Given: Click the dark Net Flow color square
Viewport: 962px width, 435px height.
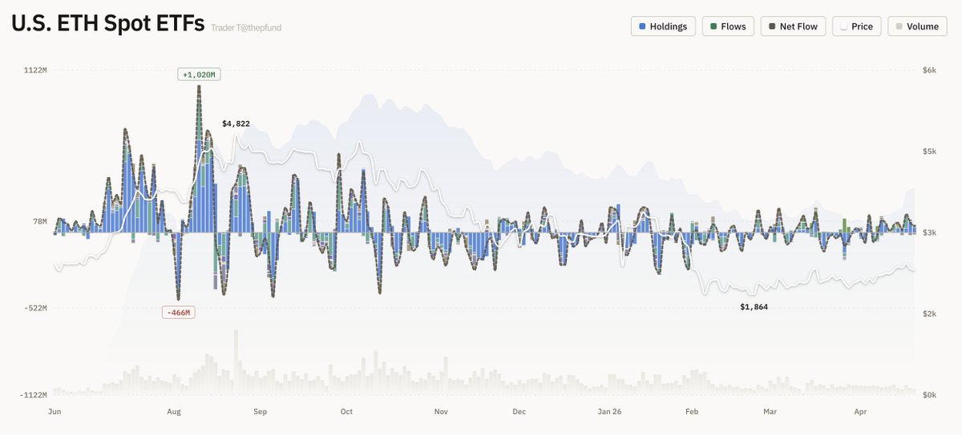Looking at the screenshot, I should (772, 26).
